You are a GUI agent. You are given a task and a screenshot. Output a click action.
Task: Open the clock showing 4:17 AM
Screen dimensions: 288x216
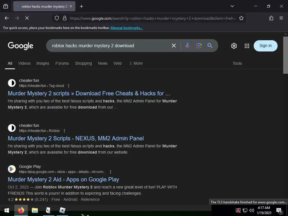pyautogui.click(x=264, y=210)
